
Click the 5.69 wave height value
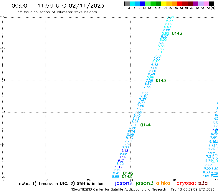click(150, 77)
